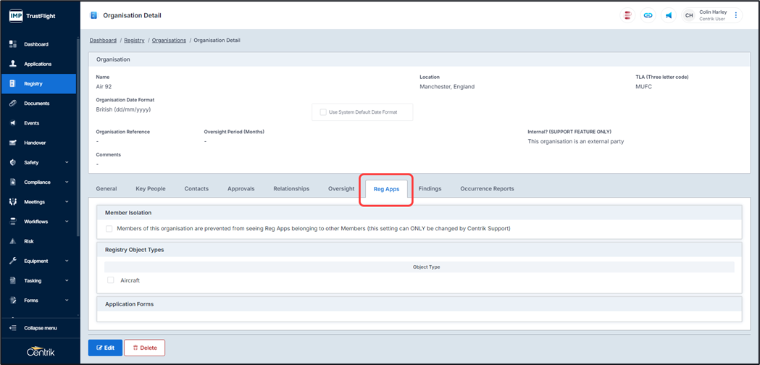Open the Dashboard from the sidebar
This screenshot has width=760, height=365.
(x=36, y=44)
